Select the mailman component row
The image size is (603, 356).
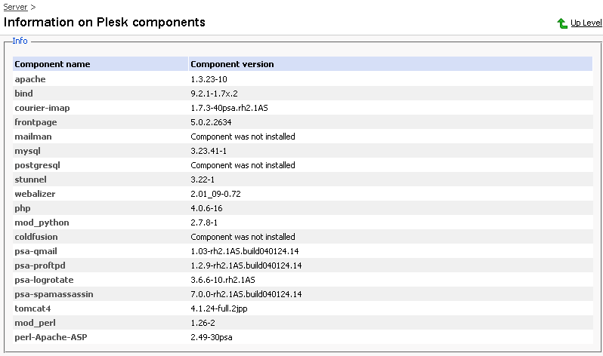pyautogui.click(x=303, y=137)
